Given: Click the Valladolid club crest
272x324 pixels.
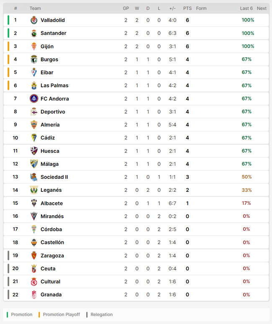Looking at the screenshot, I should (x=34, y=20).
